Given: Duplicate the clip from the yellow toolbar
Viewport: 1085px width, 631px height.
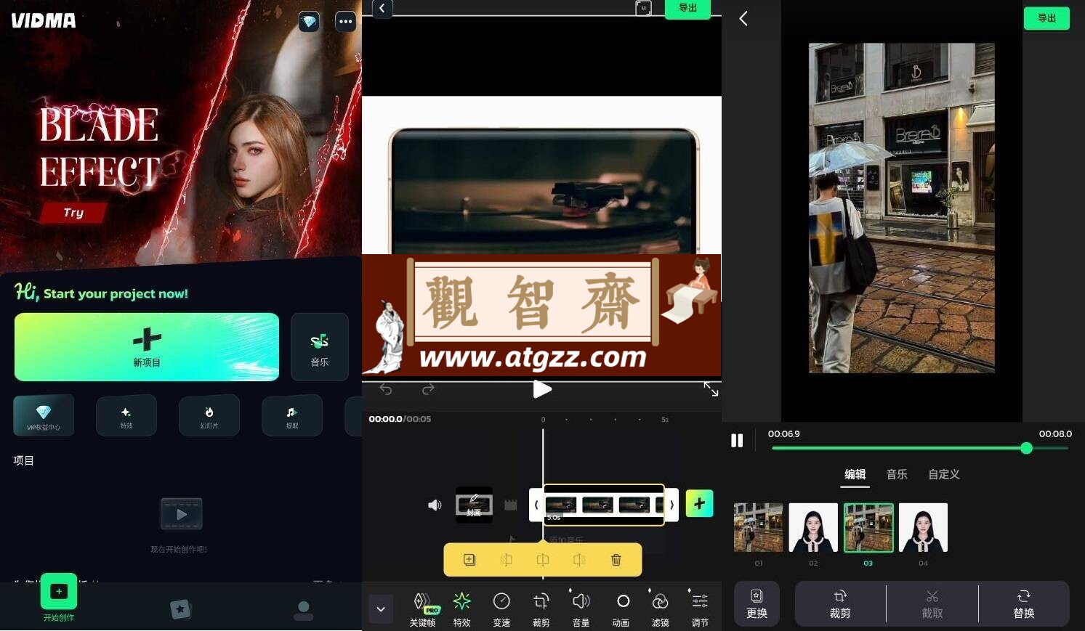Looking at the screenshot, I should point(469,560).
